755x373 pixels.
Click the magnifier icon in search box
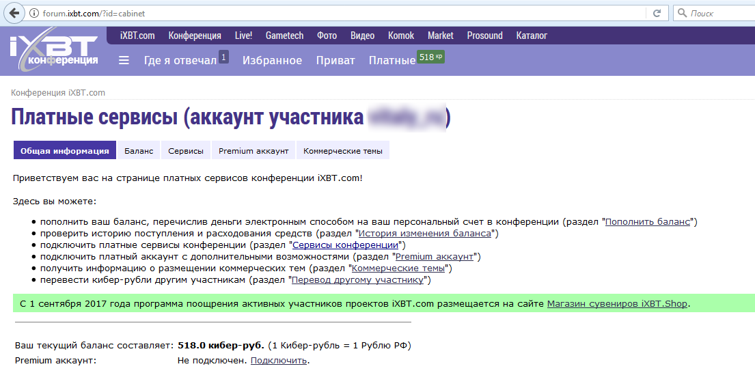pos(683,14)
